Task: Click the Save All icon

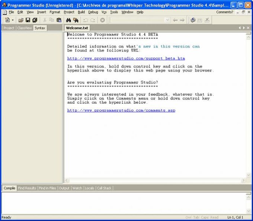Action: 35,20
